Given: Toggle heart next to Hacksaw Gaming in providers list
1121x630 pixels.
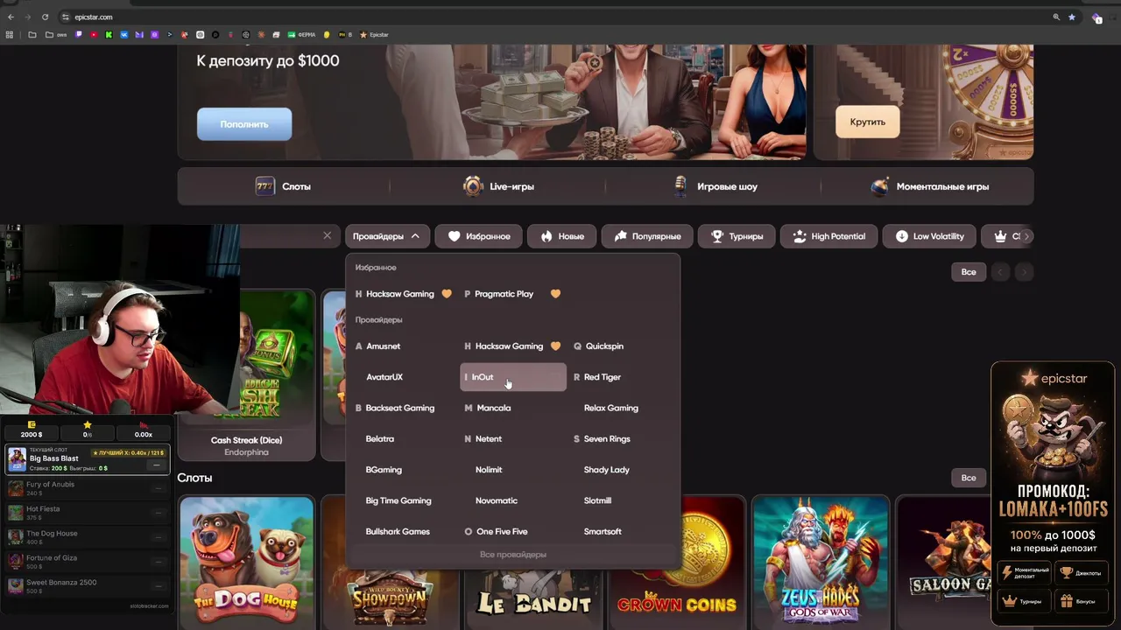Looking at the screenshot, I should point(555,346).
